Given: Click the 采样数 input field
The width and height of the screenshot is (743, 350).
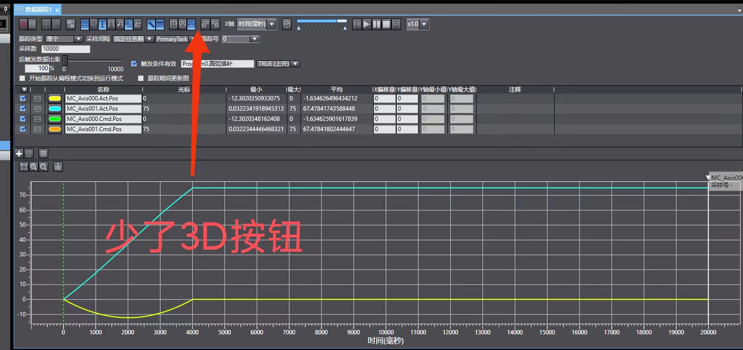Looking at the screenshot, I should pyautogui.click(x=66, y=49).
